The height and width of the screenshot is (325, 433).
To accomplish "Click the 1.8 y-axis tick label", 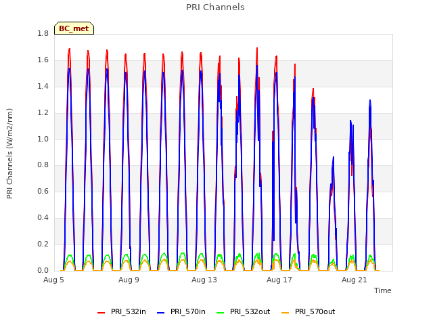I will [43, 33].
